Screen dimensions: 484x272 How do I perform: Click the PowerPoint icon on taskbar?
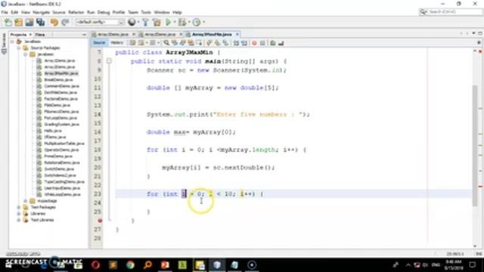[165, 265]
